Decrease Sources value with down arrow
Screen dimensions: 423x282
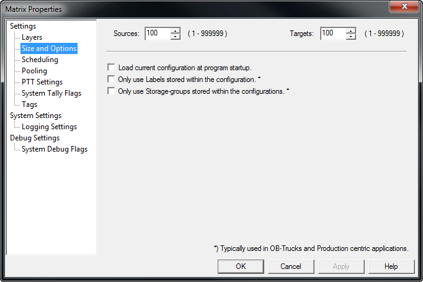pyautogui.click(x=176, y=37)
